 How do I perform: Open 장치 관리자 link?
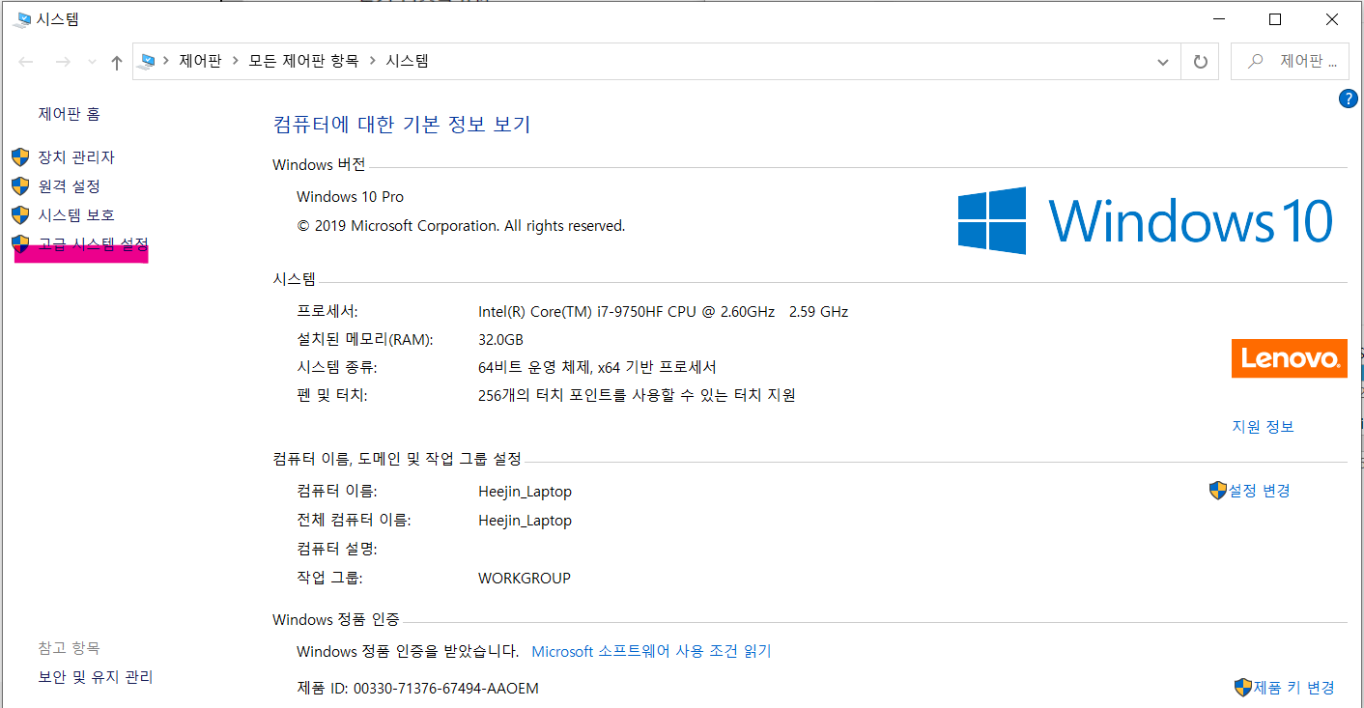click(76, 156)
